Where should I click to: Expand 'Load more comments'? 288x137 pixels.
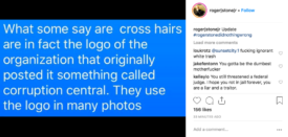click(x=215, y=43)
